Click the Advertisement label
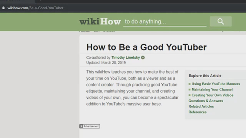Viewport: 246px width, 138px height. [91, 126]
